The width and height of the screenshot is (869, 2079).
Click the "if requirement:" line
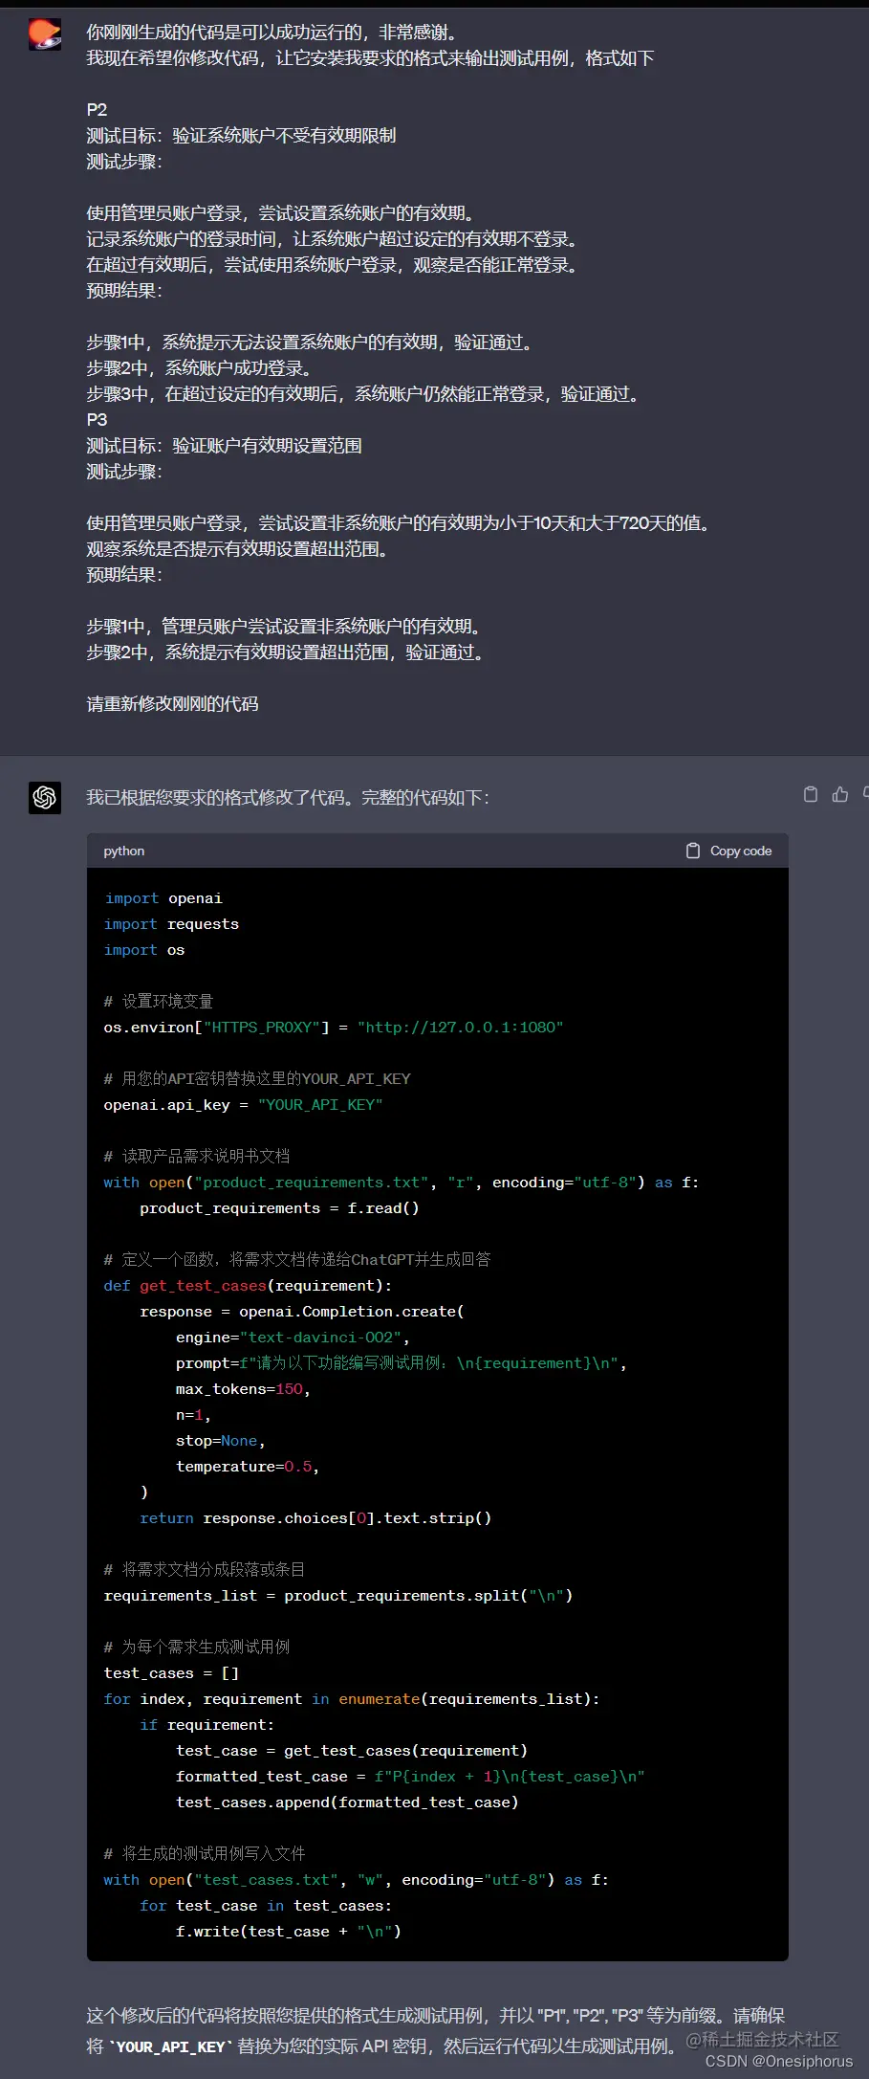coord(207,1724)
